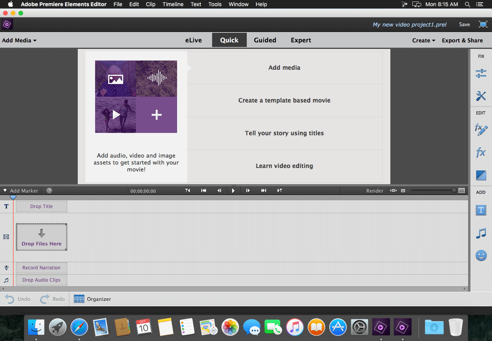Switch to the eLive tab
This screenshot has width=492, height=341.
tap(193, 40)
